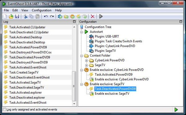
Task: Select log entry Task.Activated.SageTV
Action: tap(25, 82)
